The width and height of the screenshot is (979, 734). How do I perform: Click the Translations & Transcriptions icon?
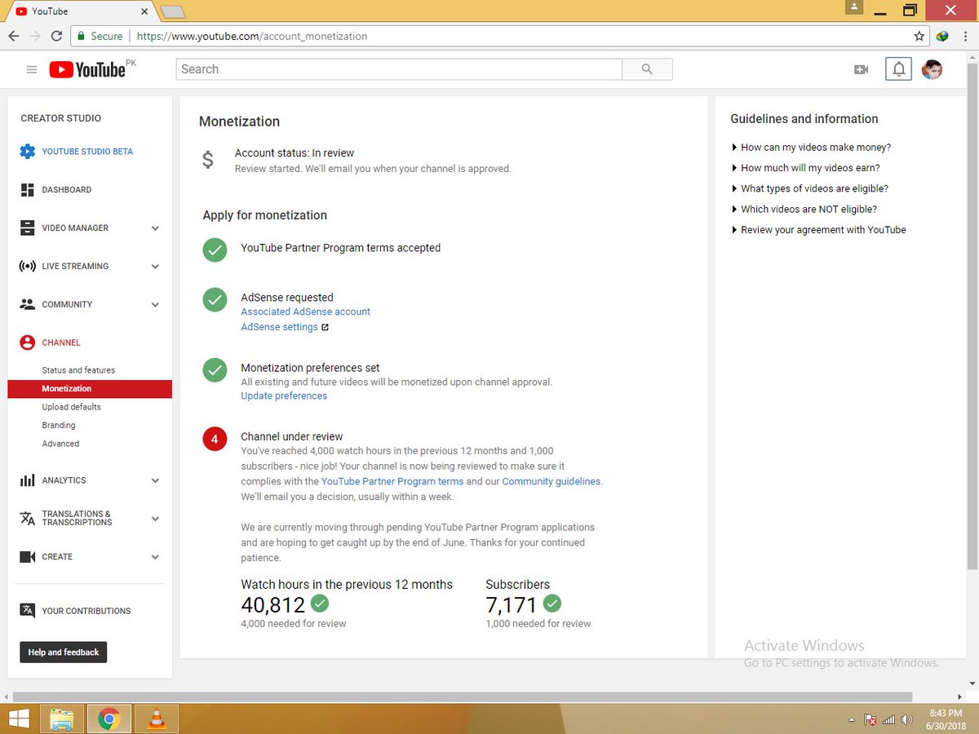[28, 519]
